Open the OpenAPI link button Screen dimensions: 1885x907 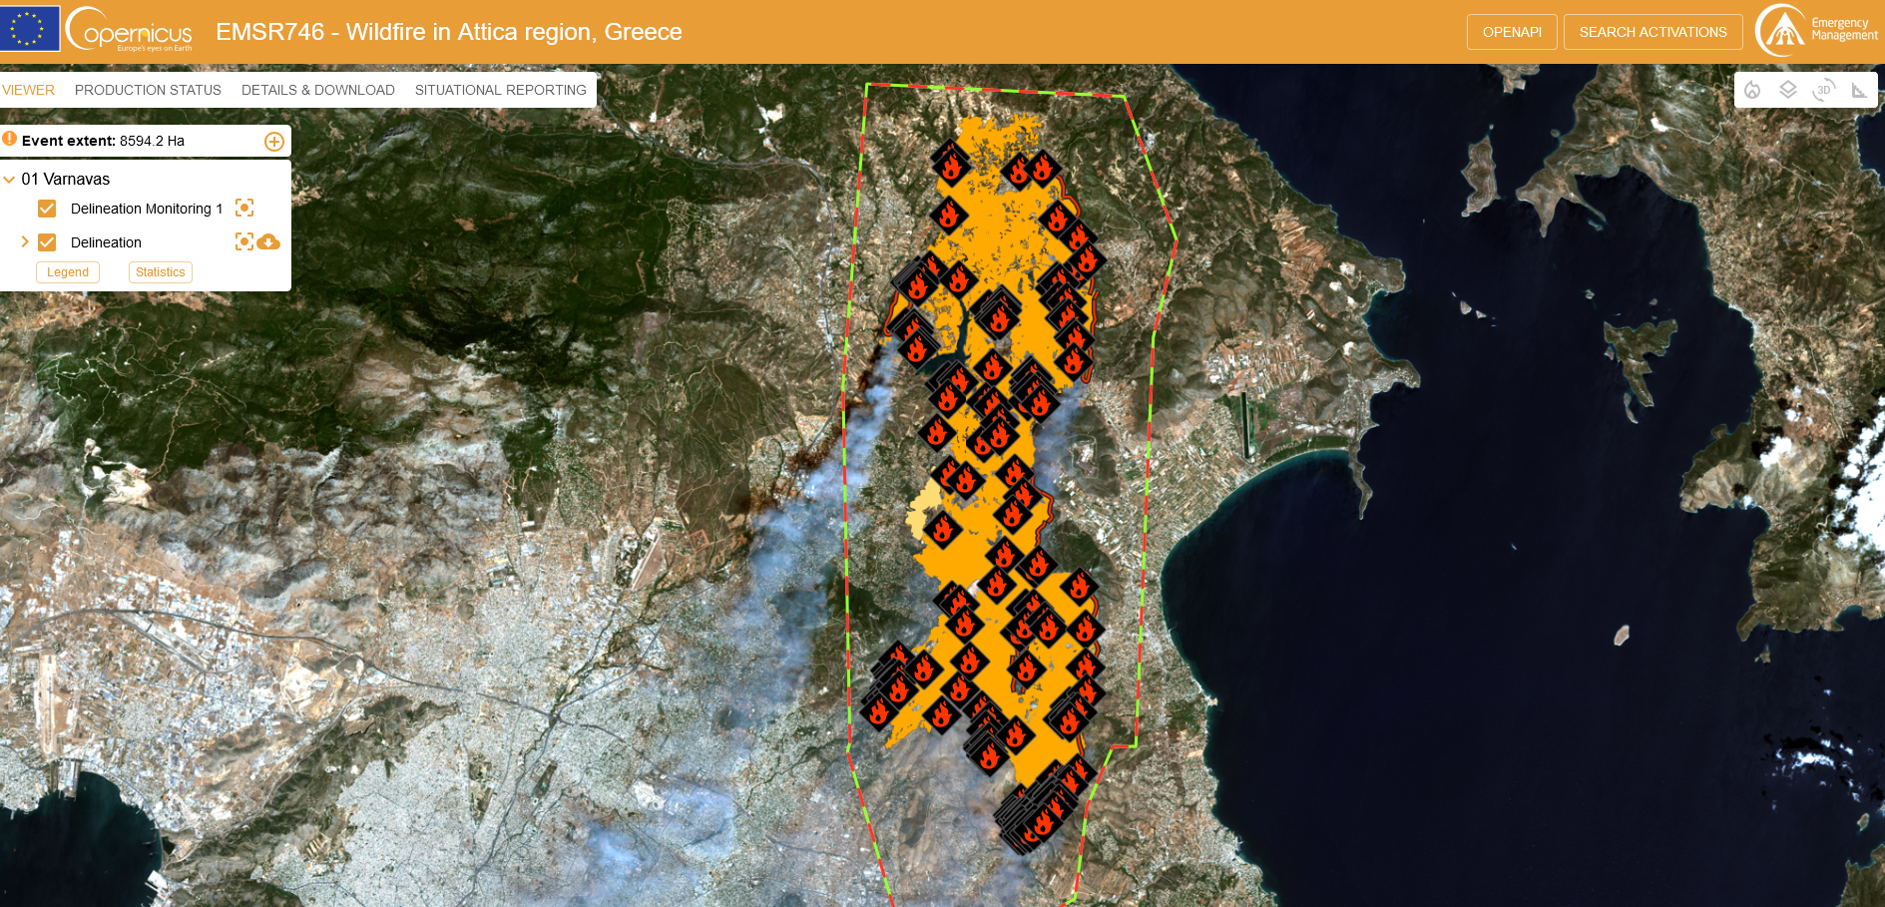tap(1512, 32)
